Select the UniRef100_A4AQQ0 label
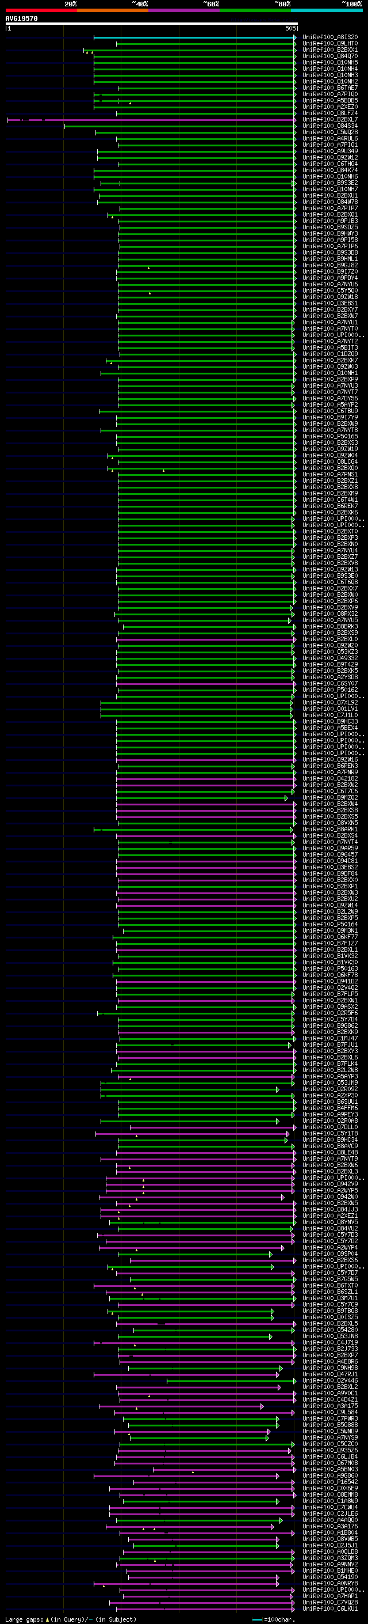 tap(330, 1520)
